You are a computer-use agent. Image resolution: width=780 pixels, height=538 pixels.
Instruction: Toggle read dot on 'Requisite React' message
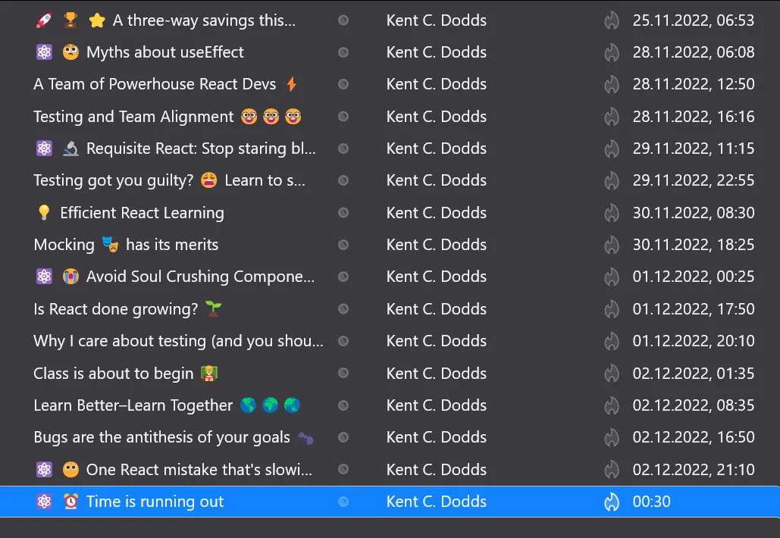pyautogui.click(x=343, y=149)
